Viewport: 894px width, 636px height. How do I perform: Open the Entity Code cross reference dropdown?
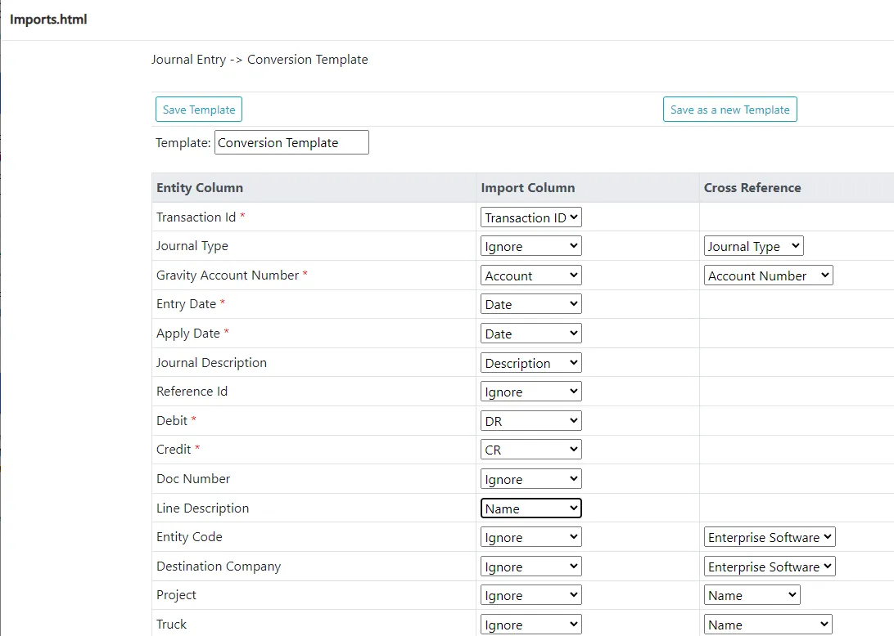tap(770, 537)
